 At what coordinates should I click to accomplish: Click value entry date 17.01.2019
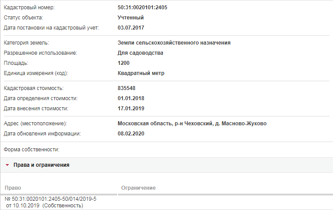click(131, 109)
